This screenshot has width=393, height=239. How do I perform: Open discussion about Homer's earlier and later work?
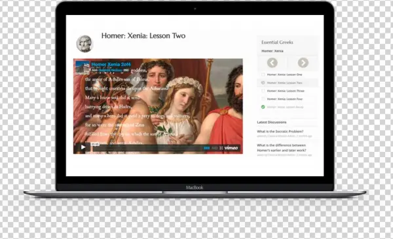coord(282,148)
